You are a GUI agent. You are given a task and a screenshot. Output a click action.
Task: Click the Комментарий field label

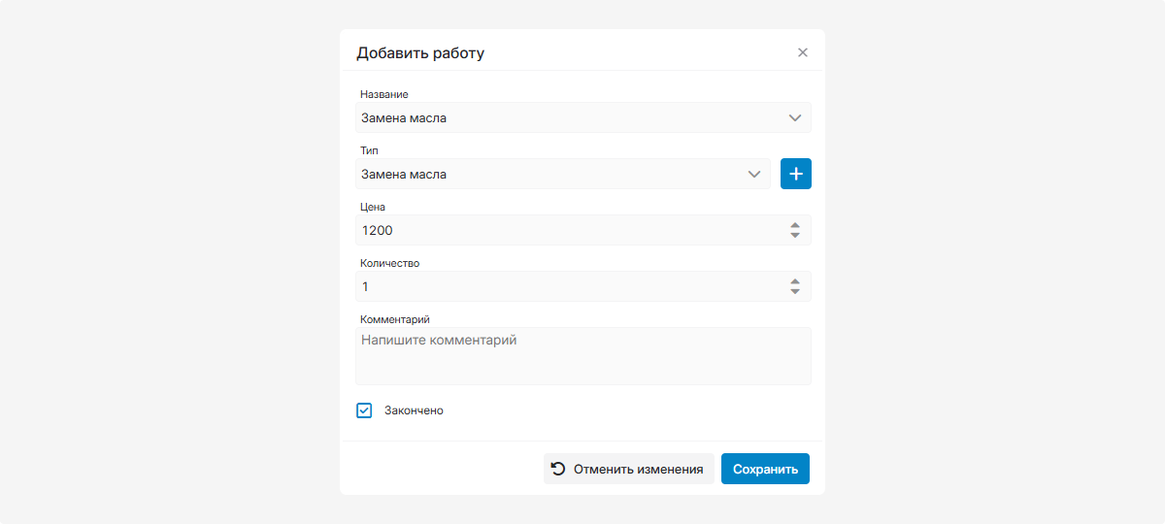[x=395, y=318]
